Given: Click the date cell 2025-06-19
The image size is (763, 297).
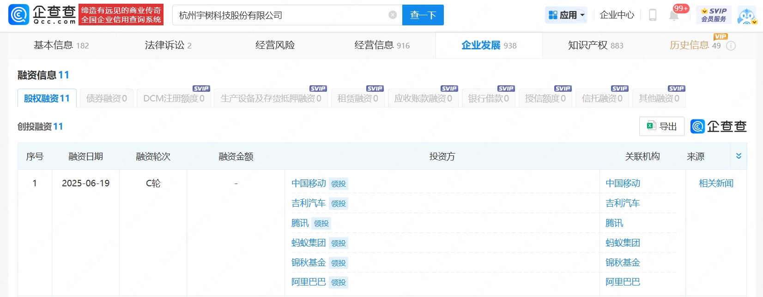Looking at the screenshot, I should [86, 183].
